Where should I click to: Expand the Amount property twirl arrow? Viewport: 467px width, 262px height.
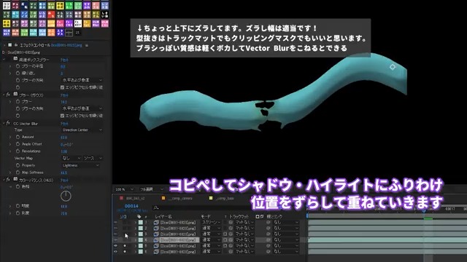(10, 137)
